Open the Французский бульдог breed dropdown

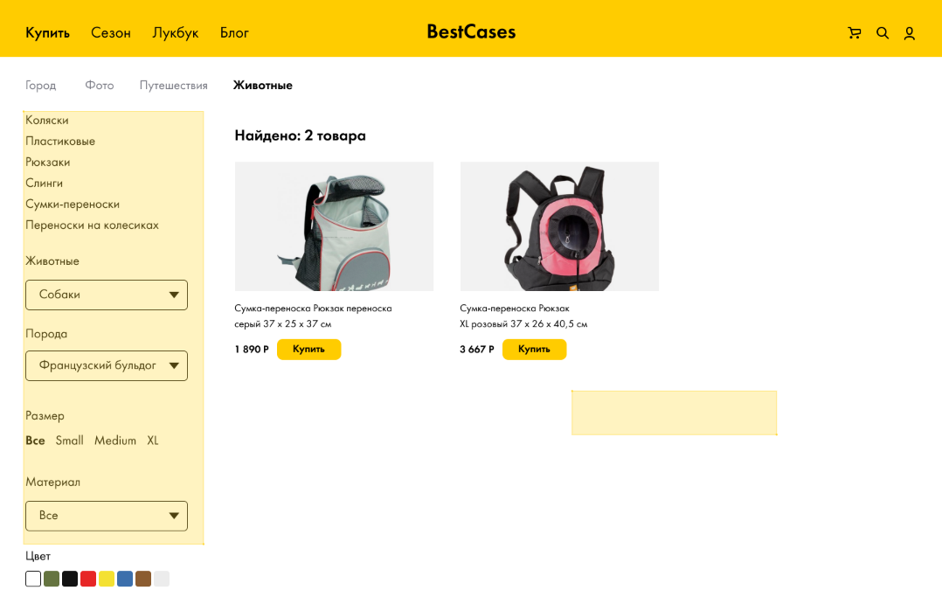tap(107, 366)
